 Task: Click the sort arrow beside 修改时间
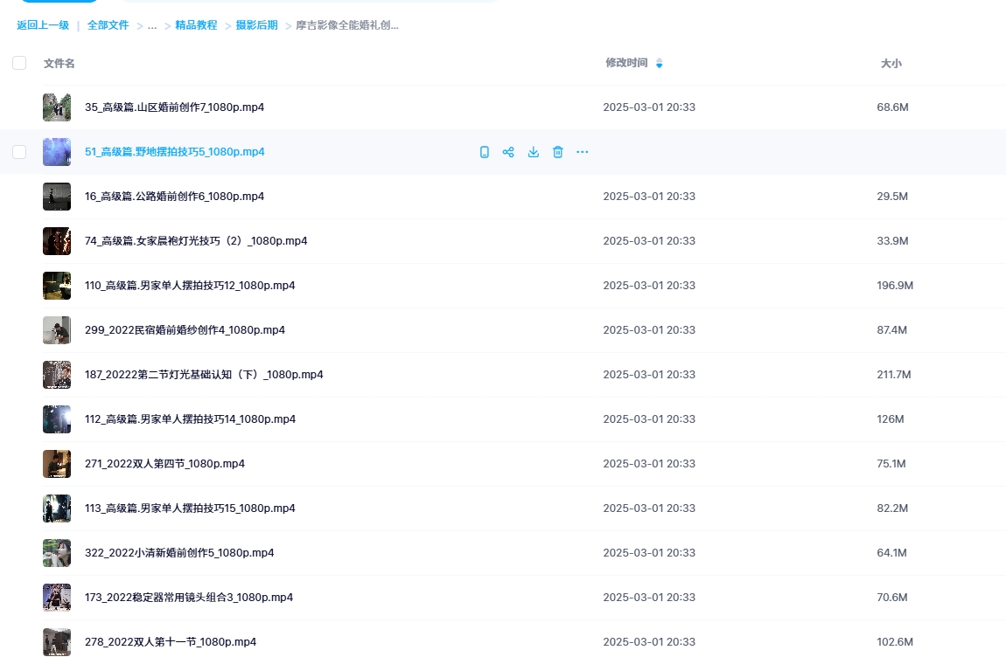659,64
